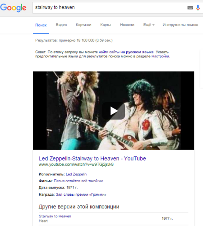This screenshot has width=203, height=226.
Task: Open the Настройки link
Action: click(x=161, y=56)
